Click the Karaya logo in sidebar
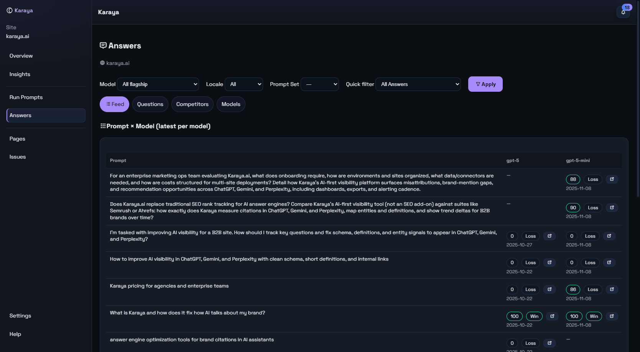640x352 pixels. pos(20,10)
